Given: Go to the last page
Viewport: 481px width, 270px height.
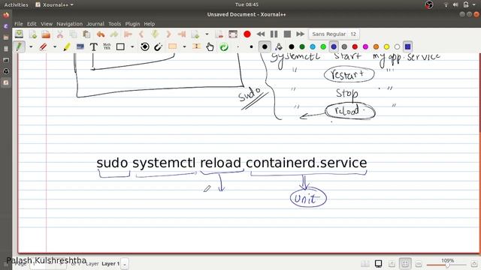Looking at the screenshot, I should [182, 34].
